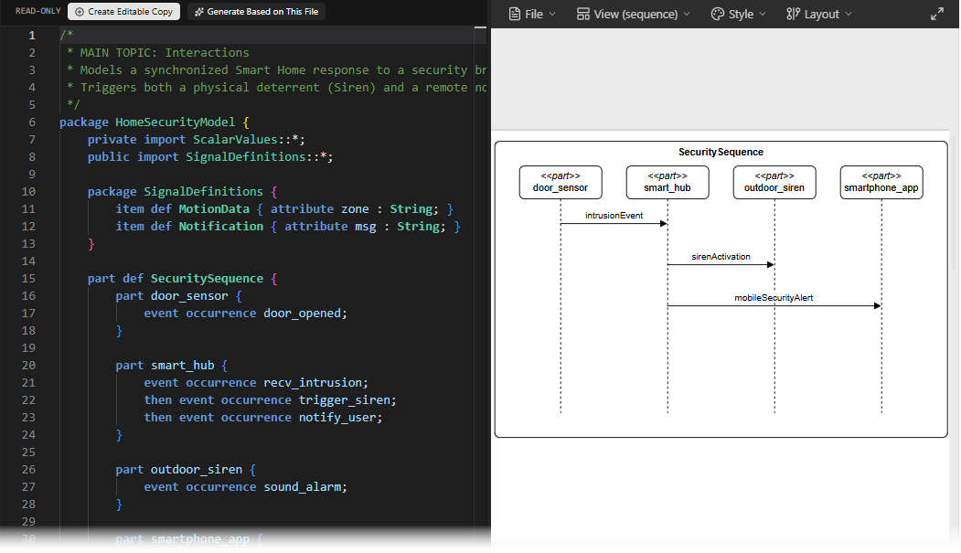Image resolution: width=961 pixels, height=553 pixels.
Task: Click the View (sequence) layout icon
Action: (583, 14)
